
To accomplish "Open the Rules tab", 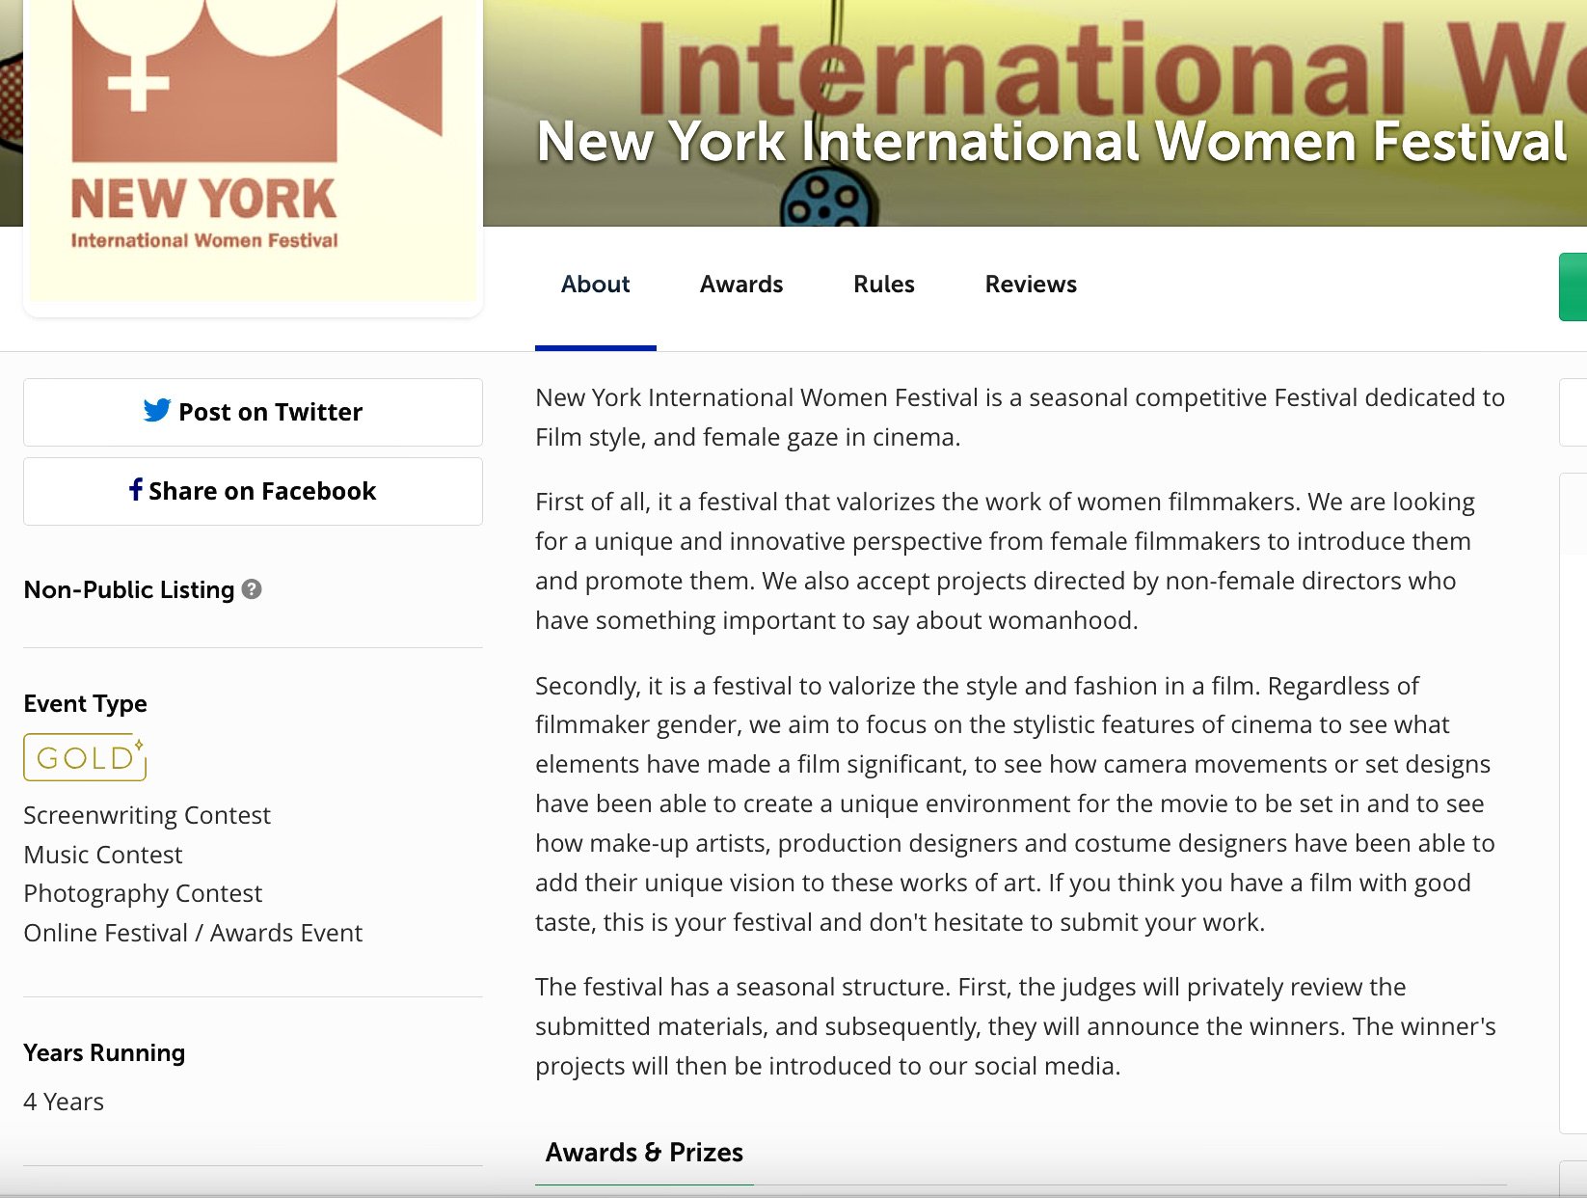I will click(884, 285).
